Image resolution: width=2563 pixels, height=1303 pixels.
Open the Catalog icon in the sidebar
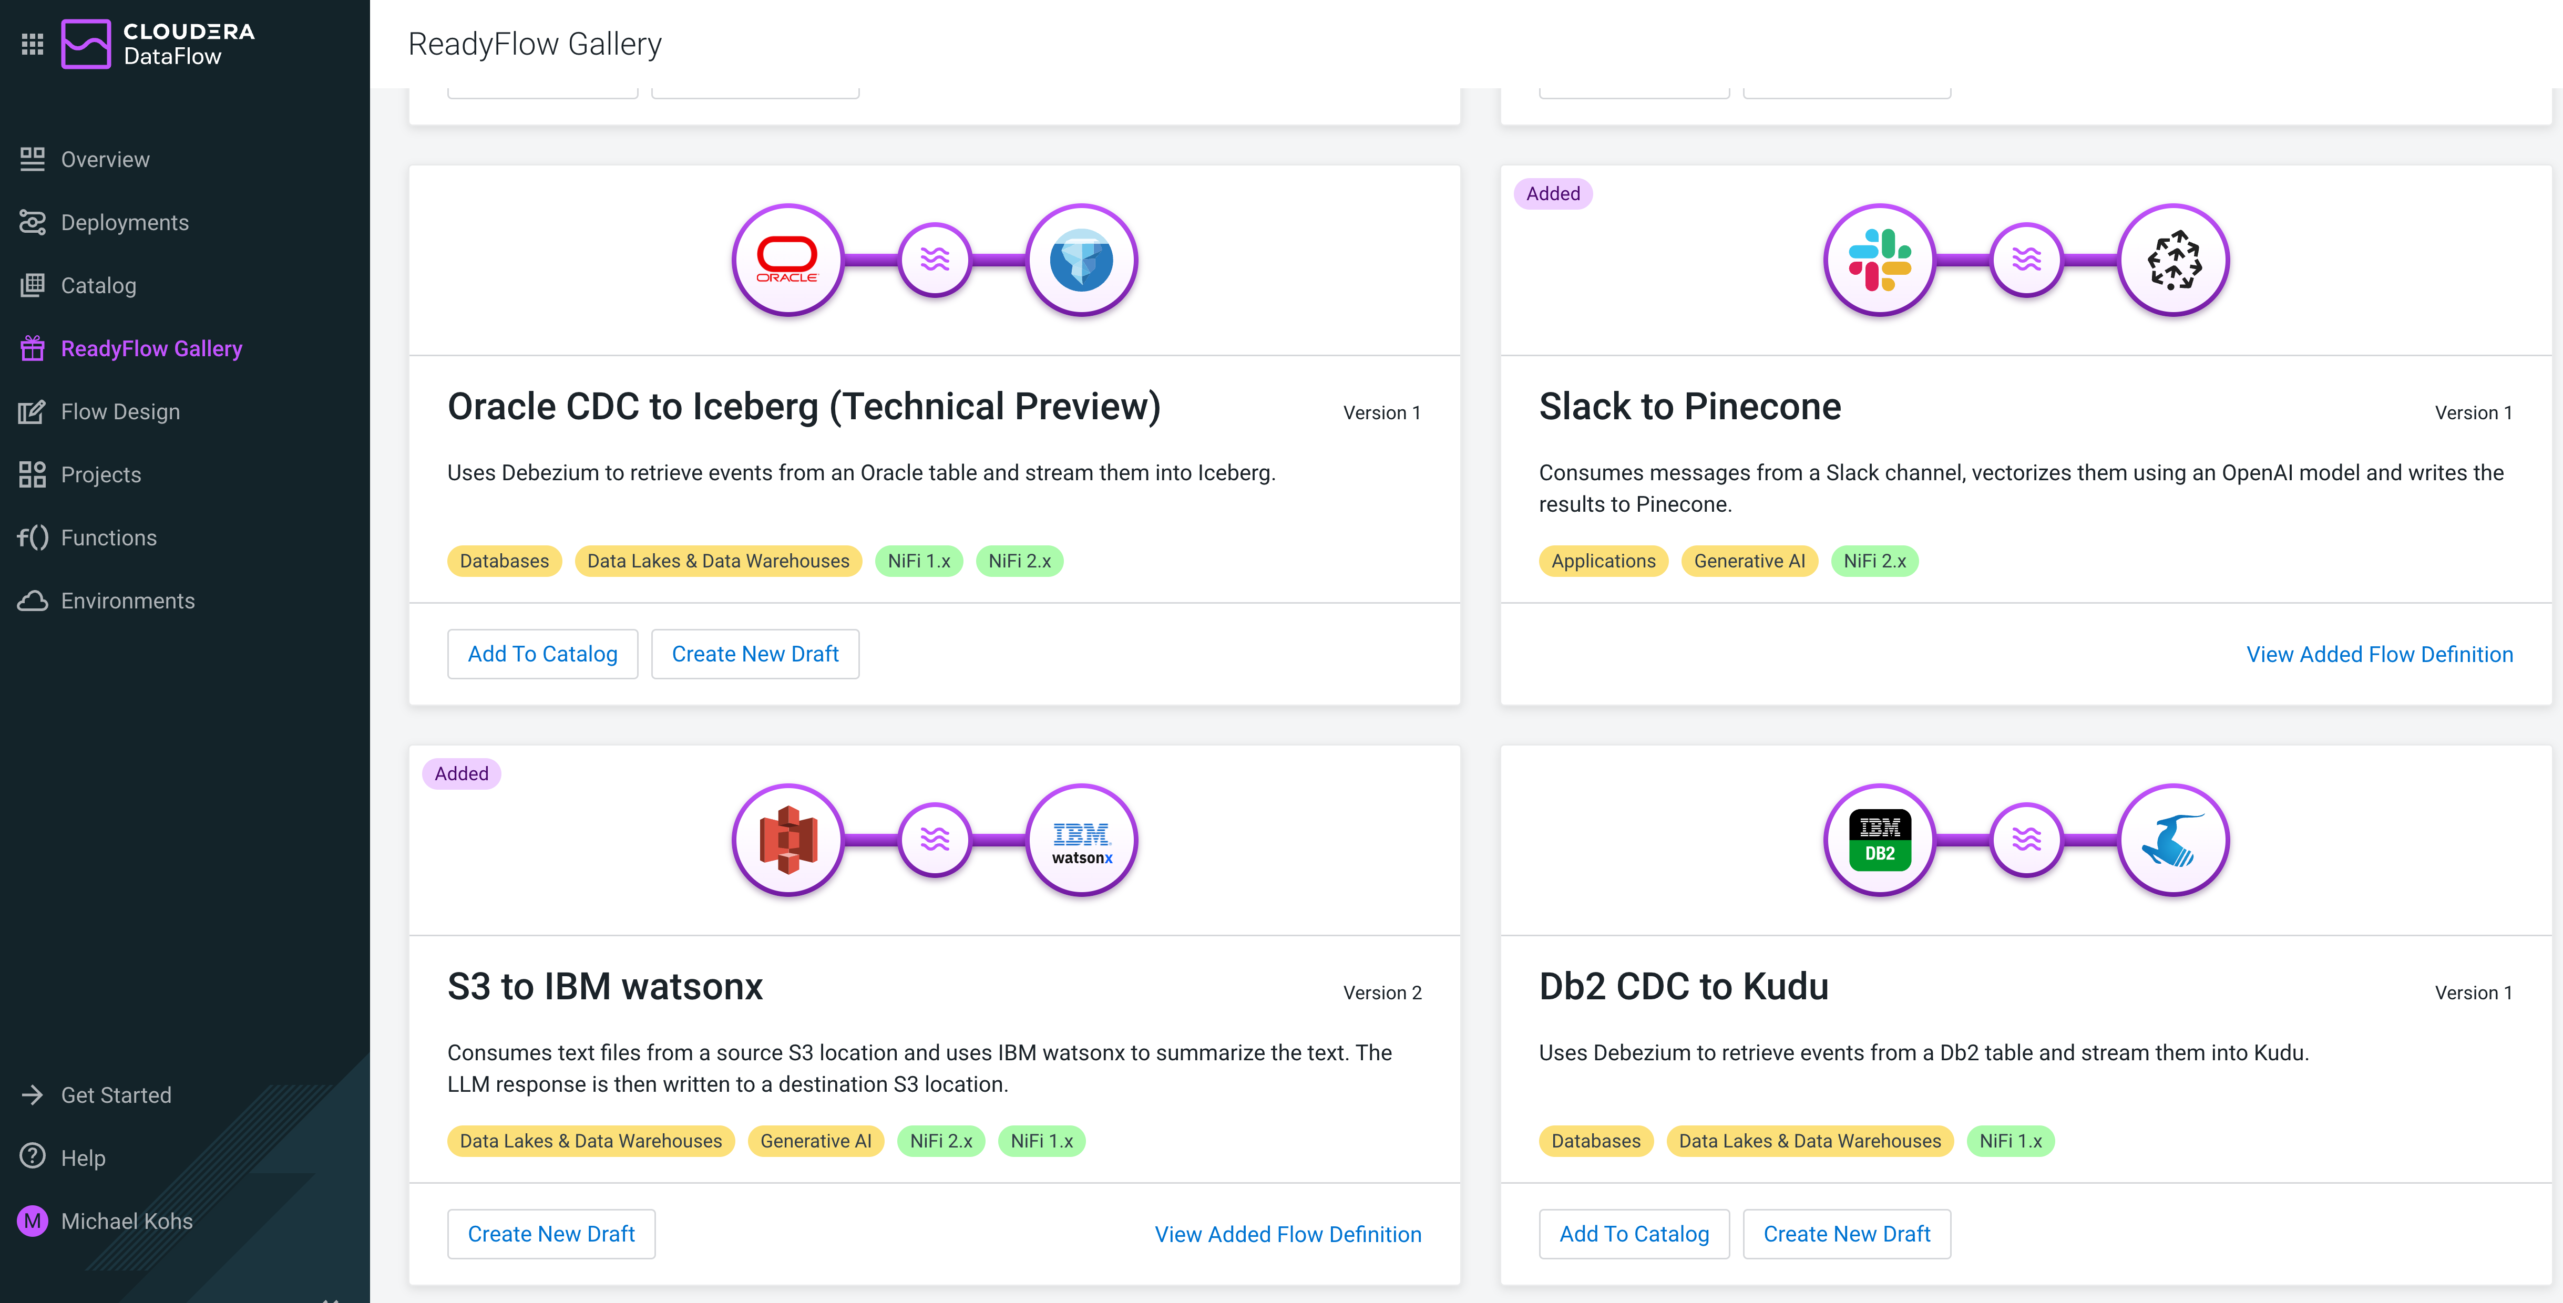33,285
